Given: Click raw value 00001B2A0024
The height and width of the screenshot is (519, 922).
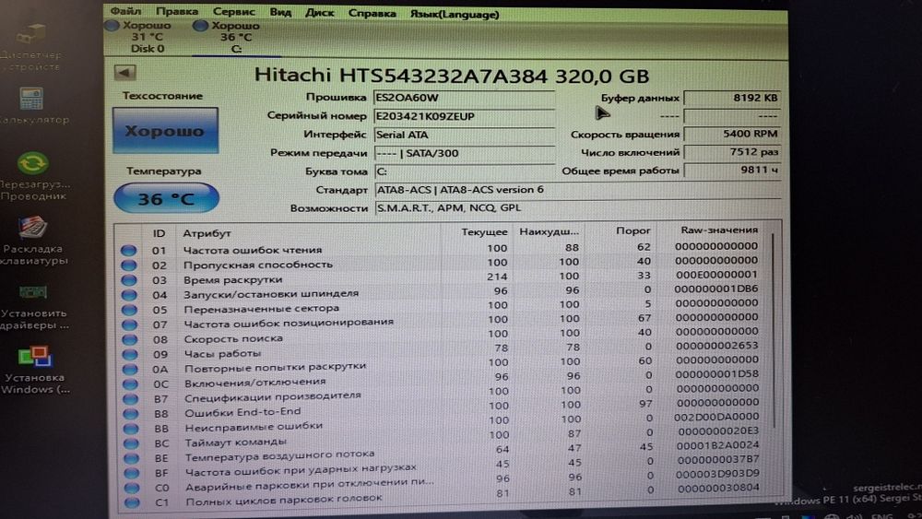Looking at the screenshot, I should click(x=717, y=445).
